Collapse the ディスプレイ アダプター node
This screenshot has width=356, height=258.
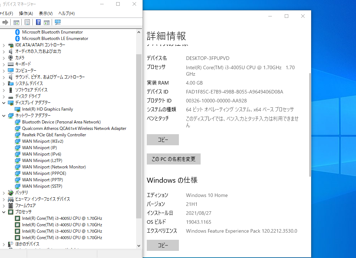[4, 103]
